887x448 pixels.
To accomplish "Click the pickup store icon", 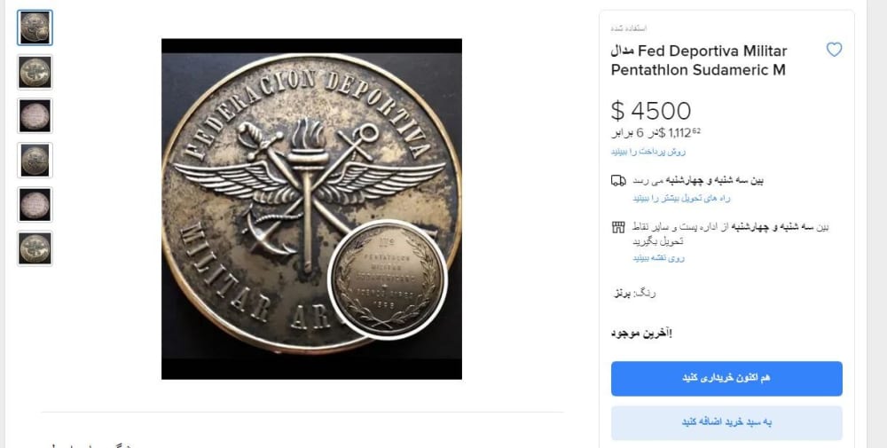I will 618,227.
